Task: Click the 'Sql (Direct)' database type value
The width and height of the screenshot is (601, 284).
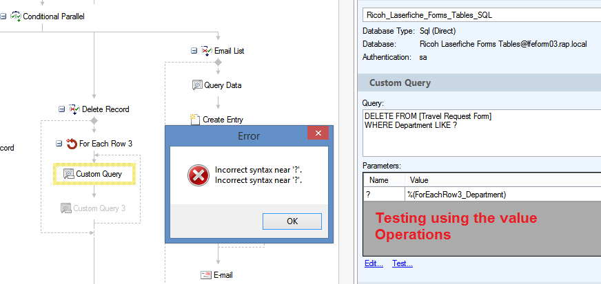Action: [438, 31]
